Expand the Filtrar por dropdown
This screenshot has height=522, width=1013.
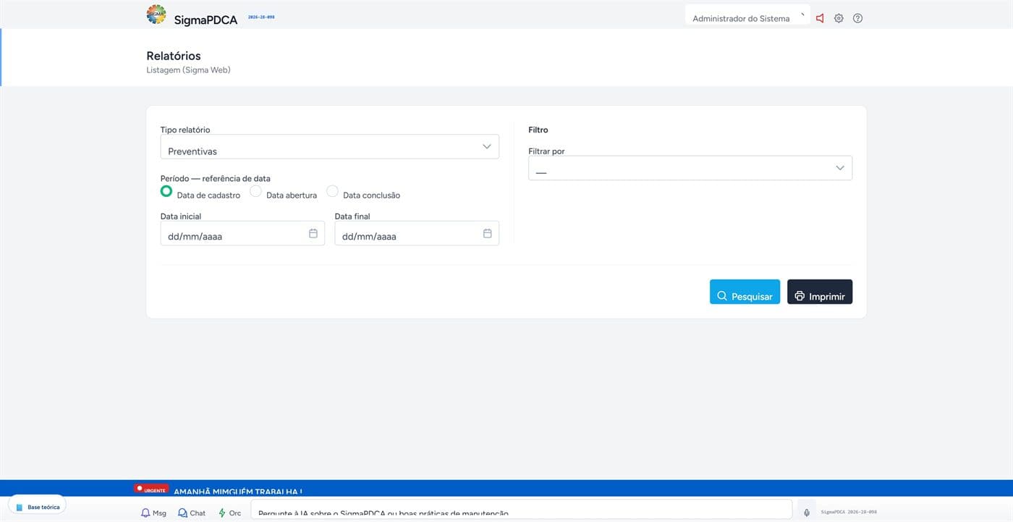coord(690,168)
